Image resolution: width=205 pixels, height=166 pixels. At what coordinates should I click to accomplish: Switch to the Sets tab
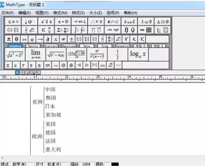point(86,46)
